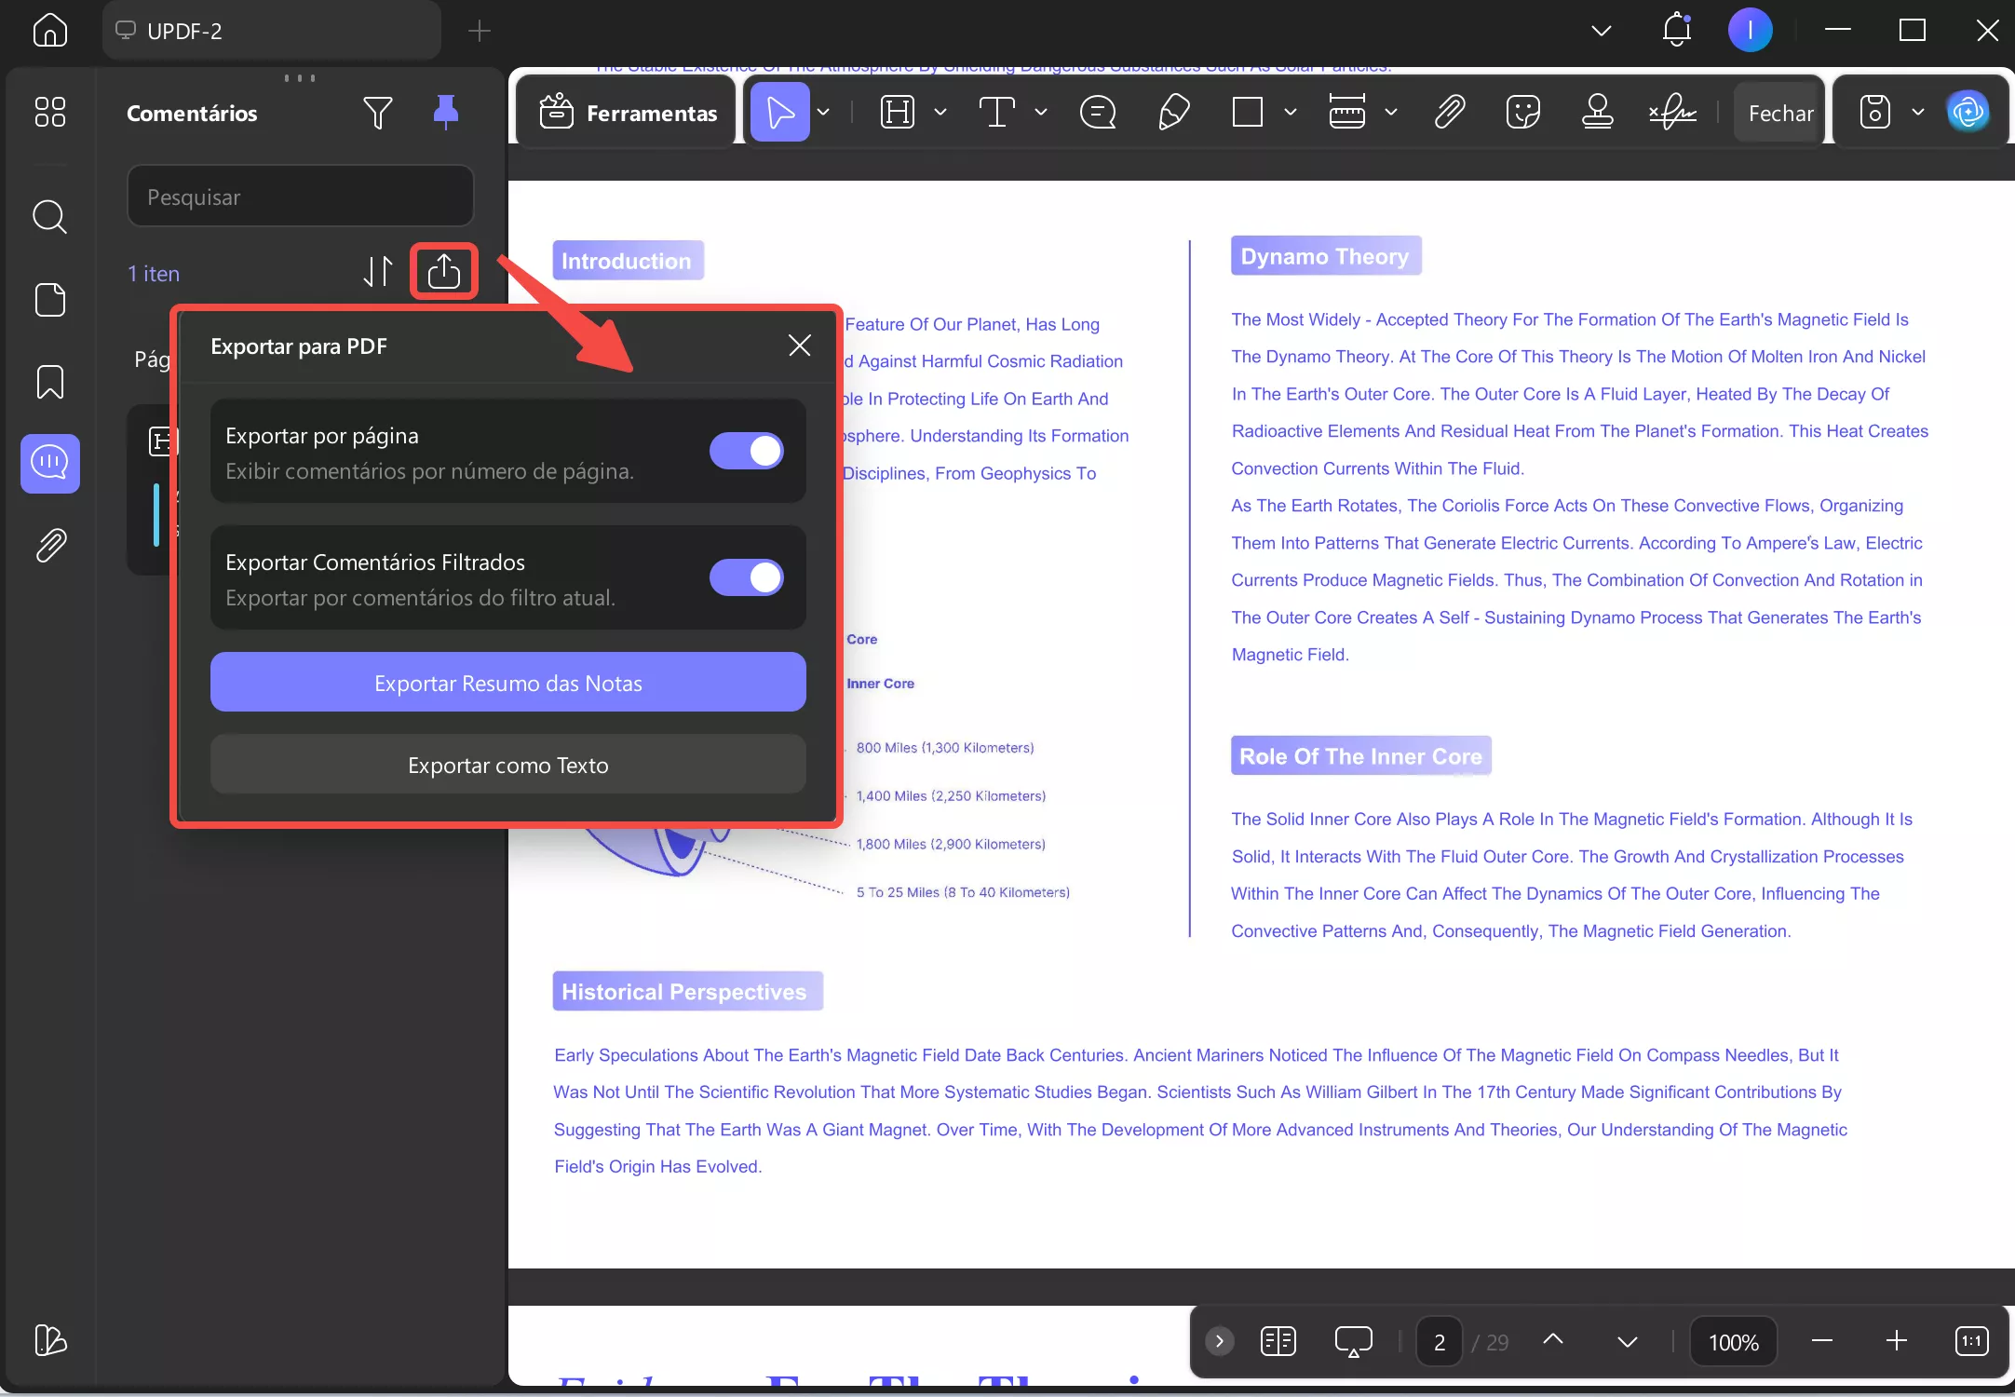The image size is (2015, 1397).
Task: Click the Fechar button
Action: [1778, 111]
